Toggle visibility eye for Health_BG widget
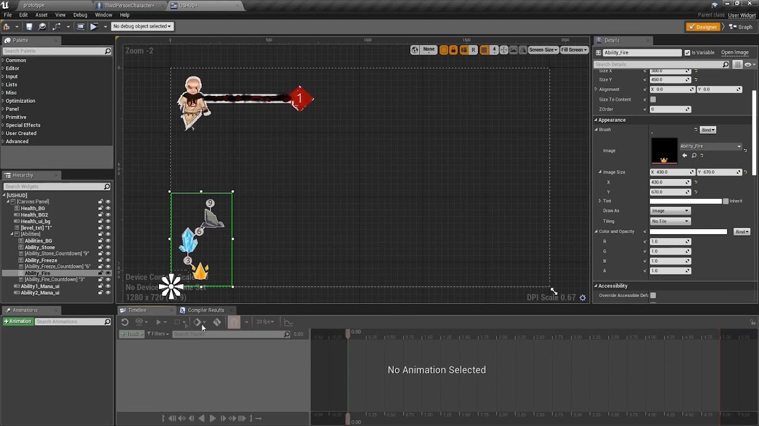The height and width of the screenshot is (426, 759). point(108,208)
